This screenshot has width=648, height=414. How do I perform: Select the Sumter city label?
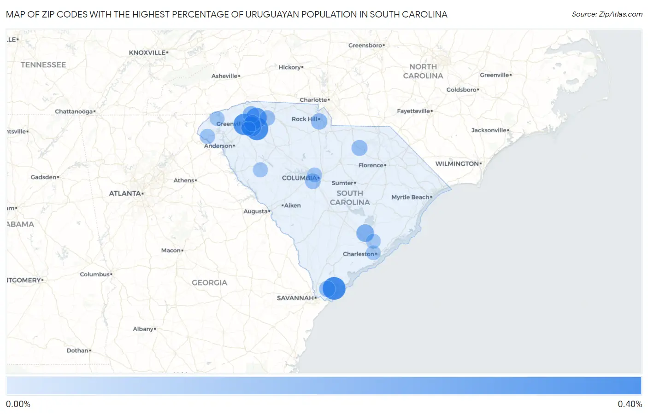pos(343,183)
